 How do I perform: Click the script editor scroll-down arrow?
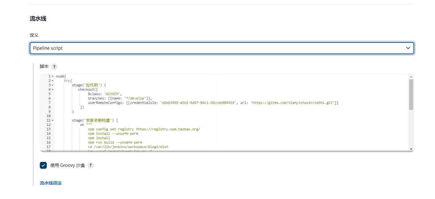click(x=411, y=149)
